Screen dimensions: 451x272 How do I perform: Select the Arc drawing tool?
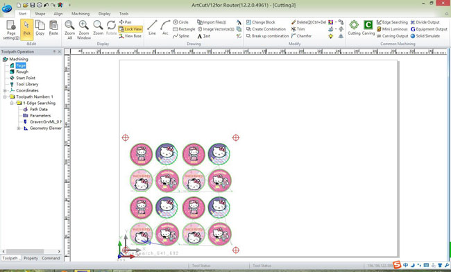pos(165,28)
